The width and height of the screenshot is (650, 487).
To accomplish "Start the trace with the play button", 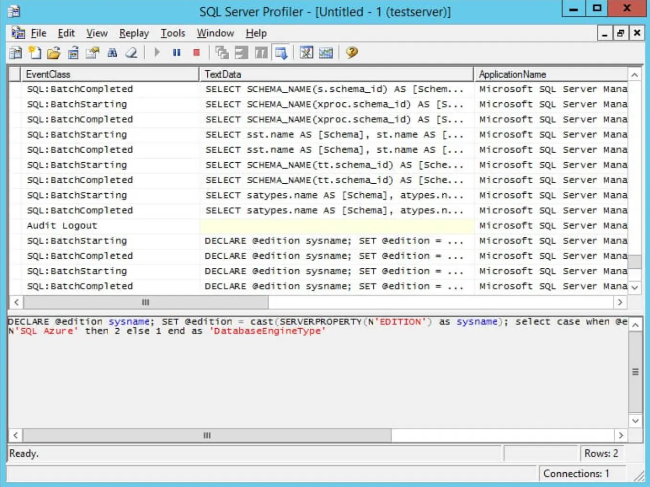I will 157,53.
